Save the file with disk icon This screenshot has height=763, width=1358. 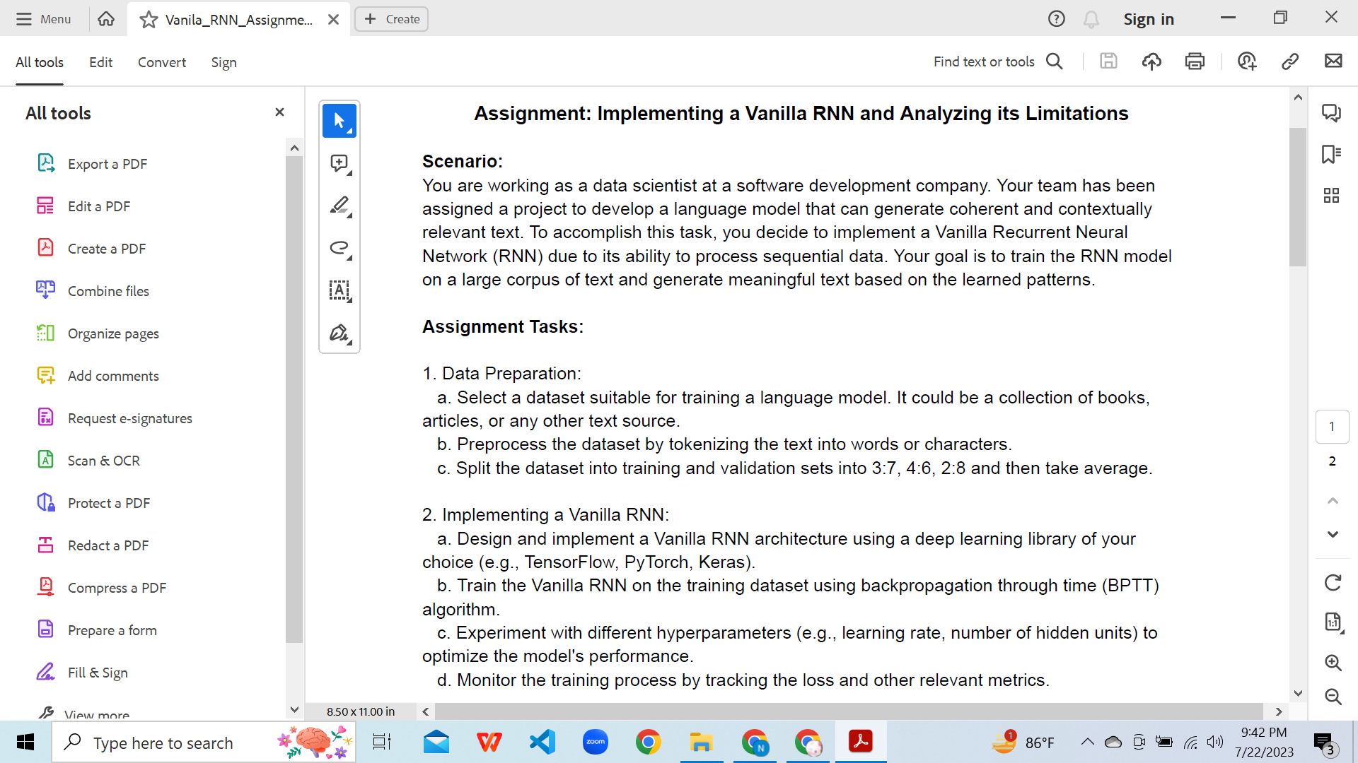click(1108, 61)
